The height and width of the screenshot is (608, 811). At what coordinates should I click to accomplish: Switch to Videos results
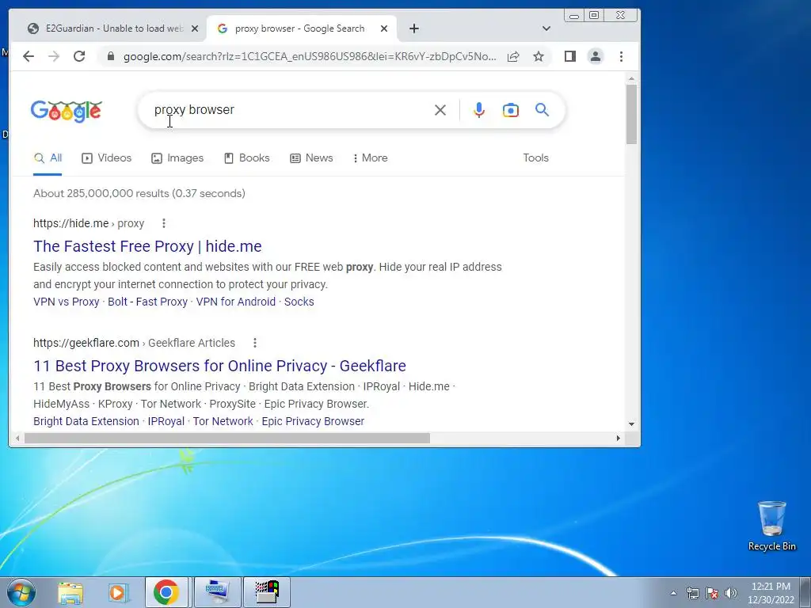tap(107, 158)
